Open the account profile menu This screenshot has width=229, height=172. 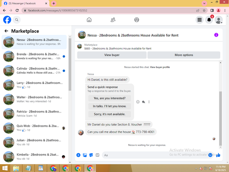218,20
